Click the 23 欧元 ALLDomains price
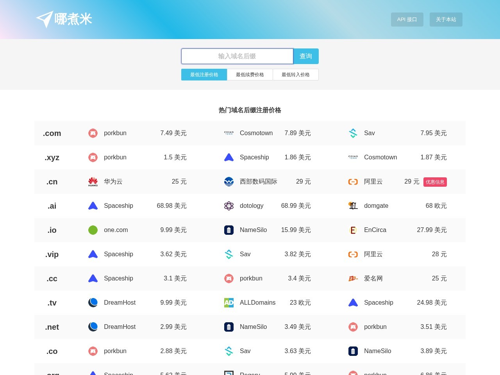 [x=300, y=303]
